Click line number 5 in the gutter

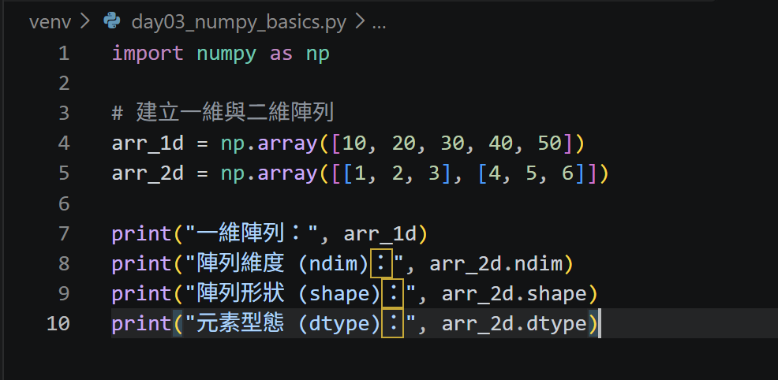point(63,173)
